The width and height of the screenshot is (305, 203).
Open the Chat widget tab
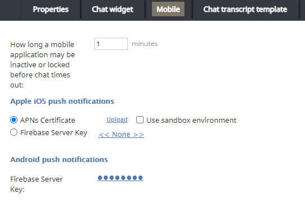point(113,10)
